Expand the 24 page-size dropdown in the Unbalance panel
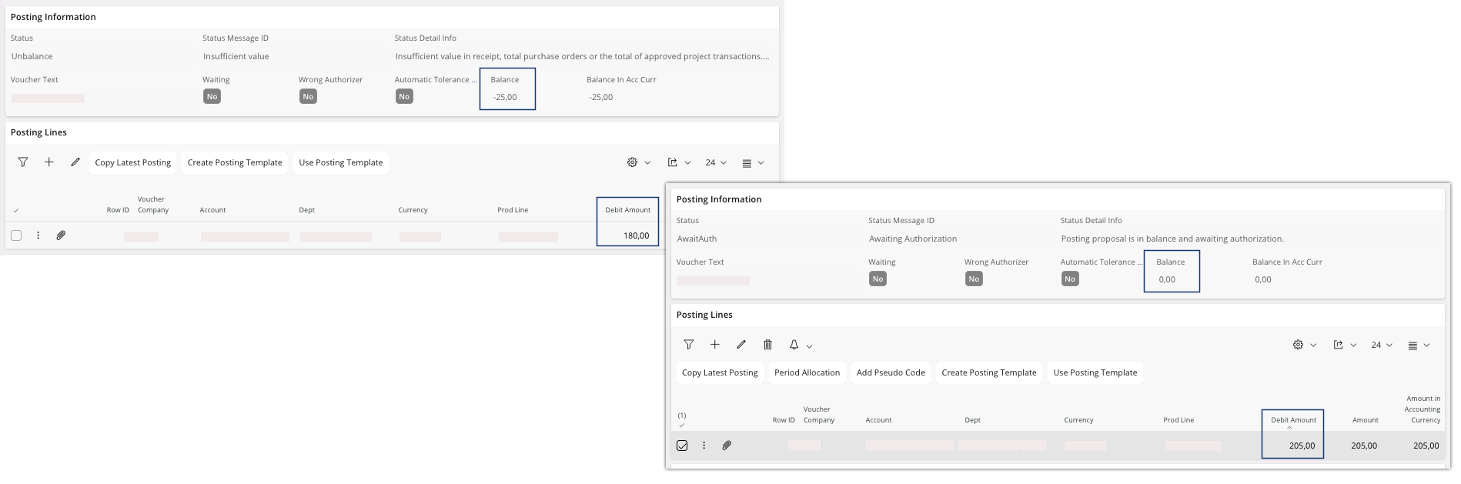 tap(716, 162)
